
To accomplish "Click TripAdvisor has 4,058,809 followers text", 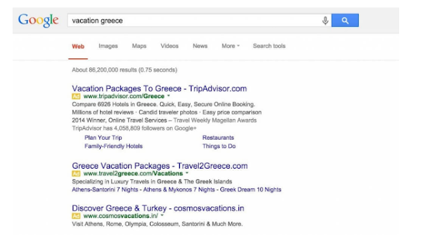I will click(134, 128).
